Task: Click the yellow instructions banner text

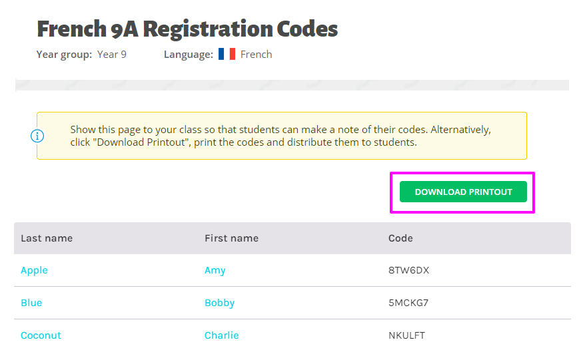Action: pyautogui.click(x=281, y=136)
